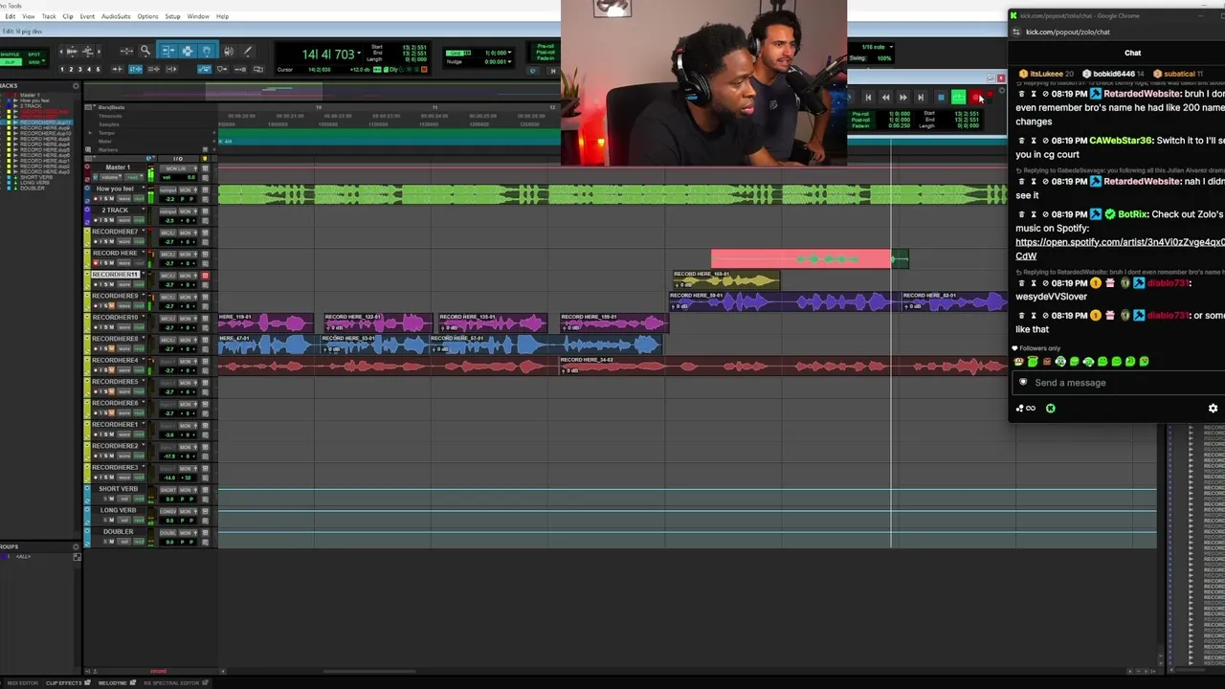This screenshot has height=689, width=1225.
Task: Mute the RECORDHERE9 track
Action: [x=112, y=306]
